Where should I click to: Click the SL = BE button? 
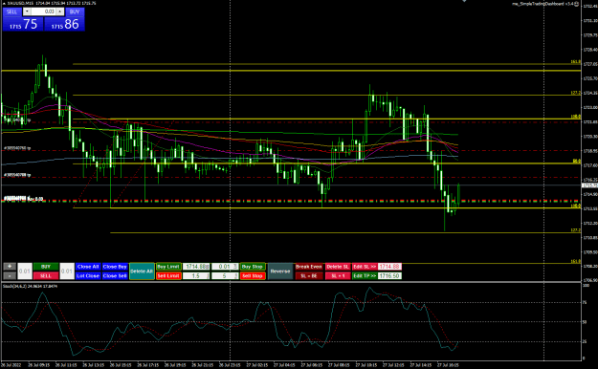pos(309,275)
